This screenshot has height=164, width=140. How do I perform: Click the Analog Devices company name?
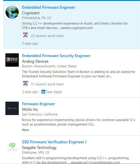(x=35, y=61)
